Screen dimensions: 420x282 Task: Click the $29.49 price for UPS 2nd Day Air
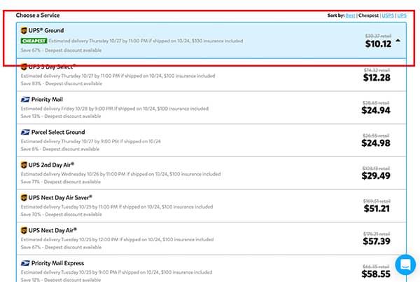tap(376, 176)
